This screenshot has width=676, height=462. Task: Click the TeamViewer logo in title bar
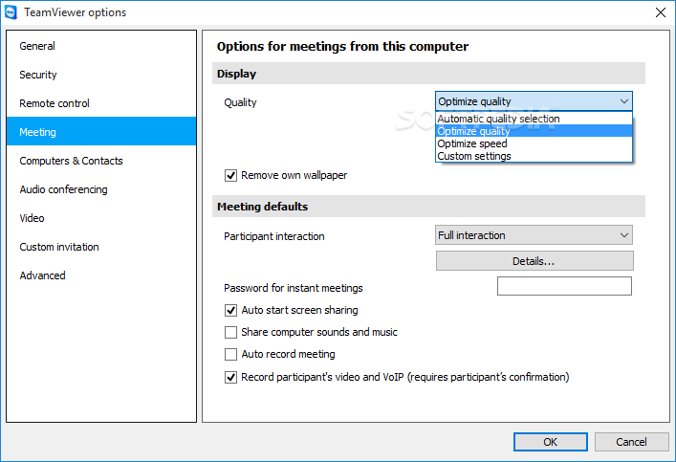click(x=11, y=12)
